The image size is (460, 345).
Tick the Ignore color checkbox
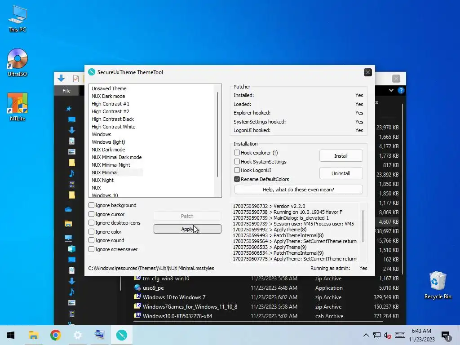(91, 231)
